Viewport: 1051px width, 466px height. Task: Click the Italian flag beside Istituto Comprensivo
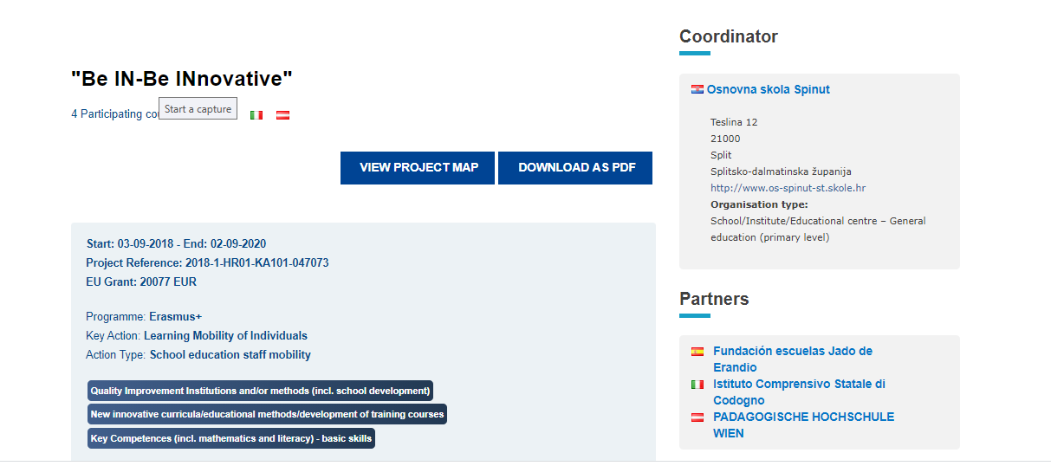pos(697,385)
